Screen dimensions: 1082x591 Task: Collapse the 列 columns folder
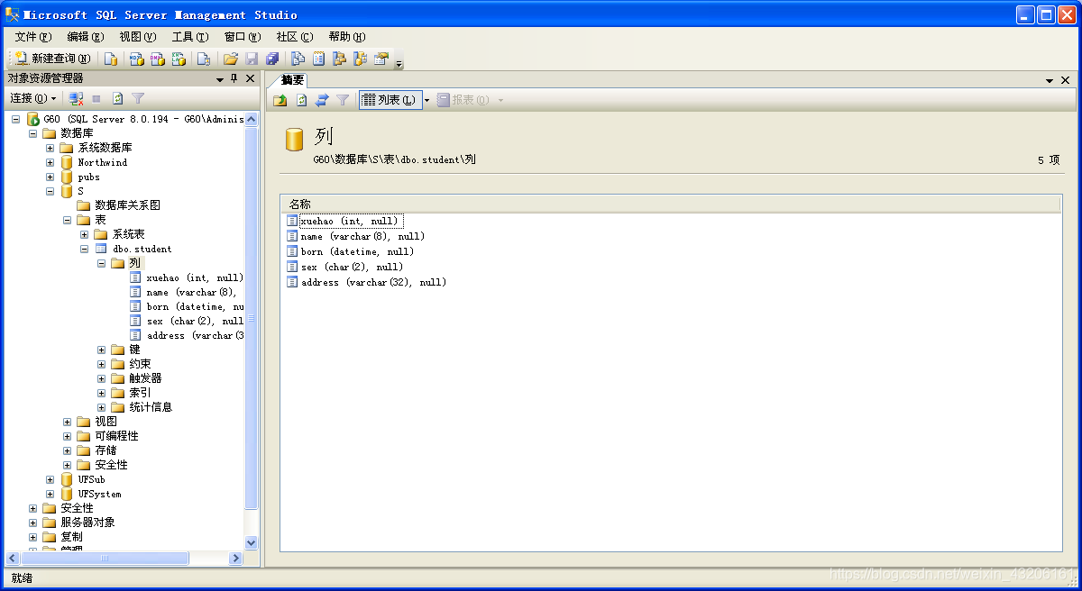[102, 263]
